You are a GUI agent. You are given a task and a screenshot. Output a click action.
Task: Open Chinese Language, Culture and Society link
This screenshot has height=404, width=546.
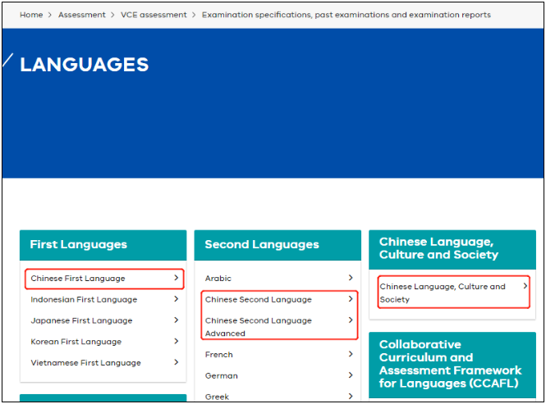tap(443, 293)
